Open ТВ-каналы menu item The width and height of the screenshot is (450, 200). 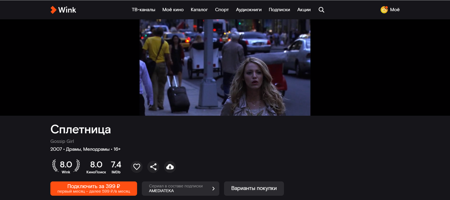click(x=143, y=10)
